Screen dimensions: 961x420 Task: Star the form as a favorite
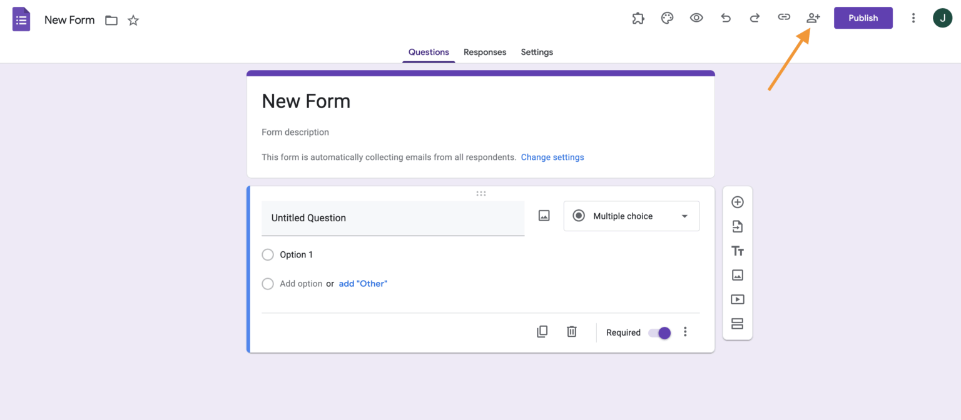133,20
